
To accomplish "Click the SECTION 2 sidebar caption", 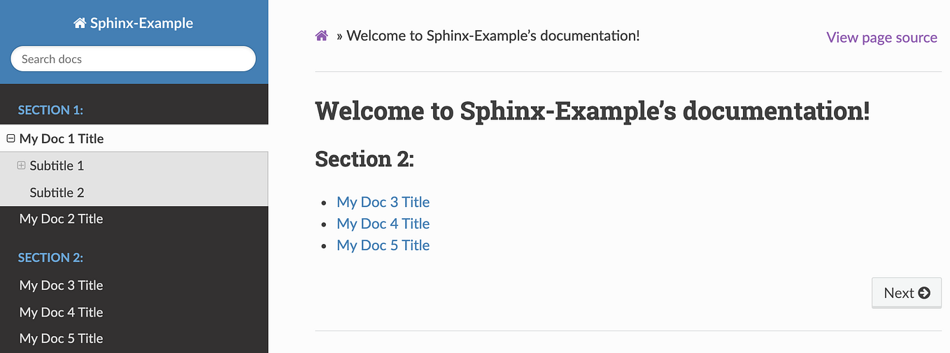I will tap(50, 257).
